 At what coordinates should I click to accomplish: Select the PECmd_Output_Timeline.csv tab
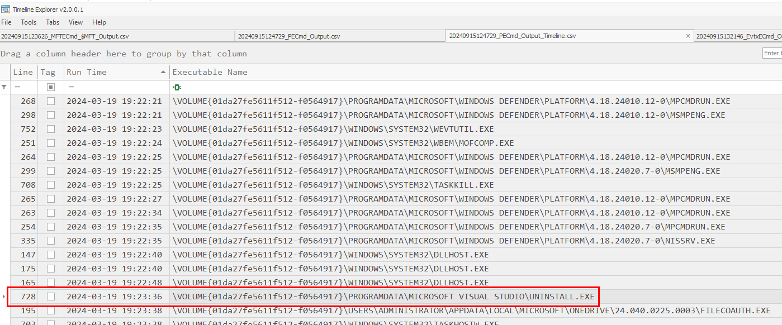[569, 36]
